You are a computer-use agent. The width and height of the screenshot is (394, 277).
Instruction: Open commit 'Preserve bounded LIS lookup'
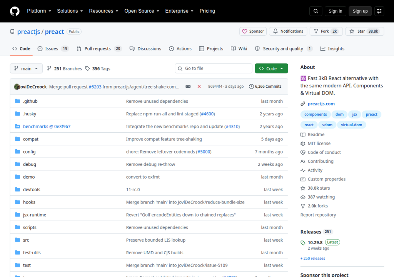[156, 240]
